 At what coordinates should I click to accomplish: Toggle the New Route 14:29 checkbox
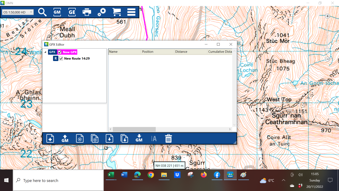61,58
